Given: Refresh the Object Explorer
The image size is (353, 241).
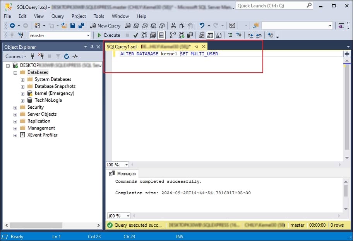Looking at the screenshot, I should pos(67,56).
